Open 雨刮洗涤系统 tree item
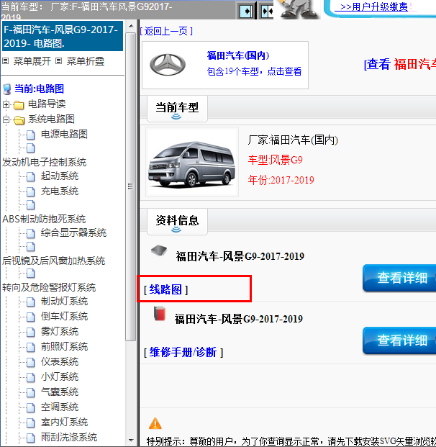This screenshot has height=447, width=436. [69, 438]
